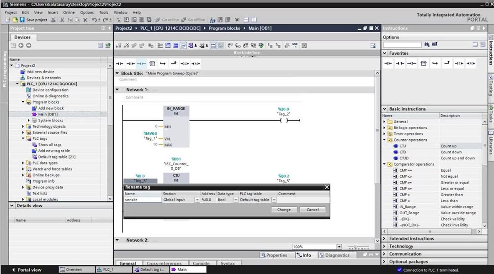
Task: Click the Print icon in main toolbar
Action: coord(53,20)
